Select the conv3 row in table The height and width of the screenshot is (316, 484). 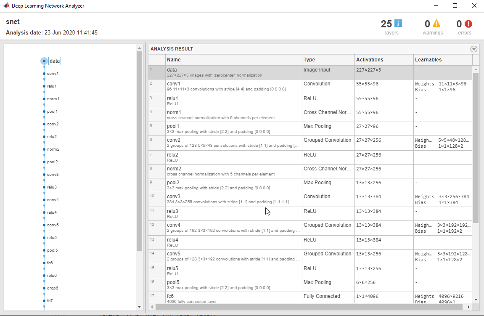point(233,199)
